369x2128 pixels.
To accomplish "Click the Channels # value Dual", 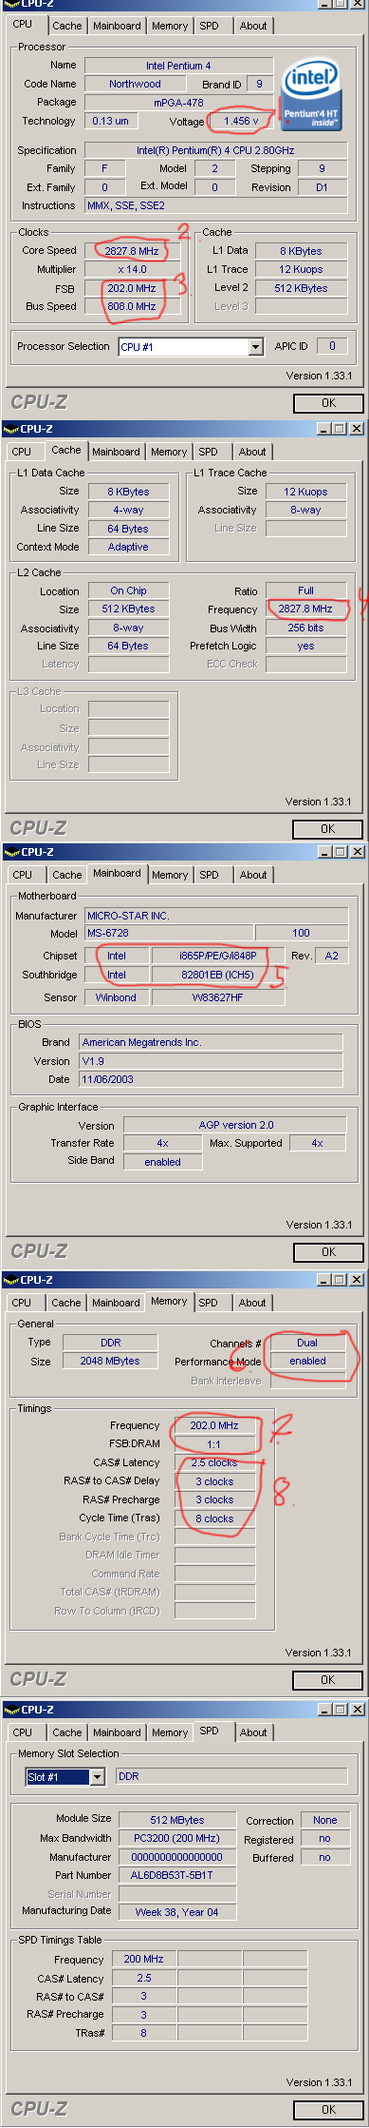I will [x=307, y=1343].
